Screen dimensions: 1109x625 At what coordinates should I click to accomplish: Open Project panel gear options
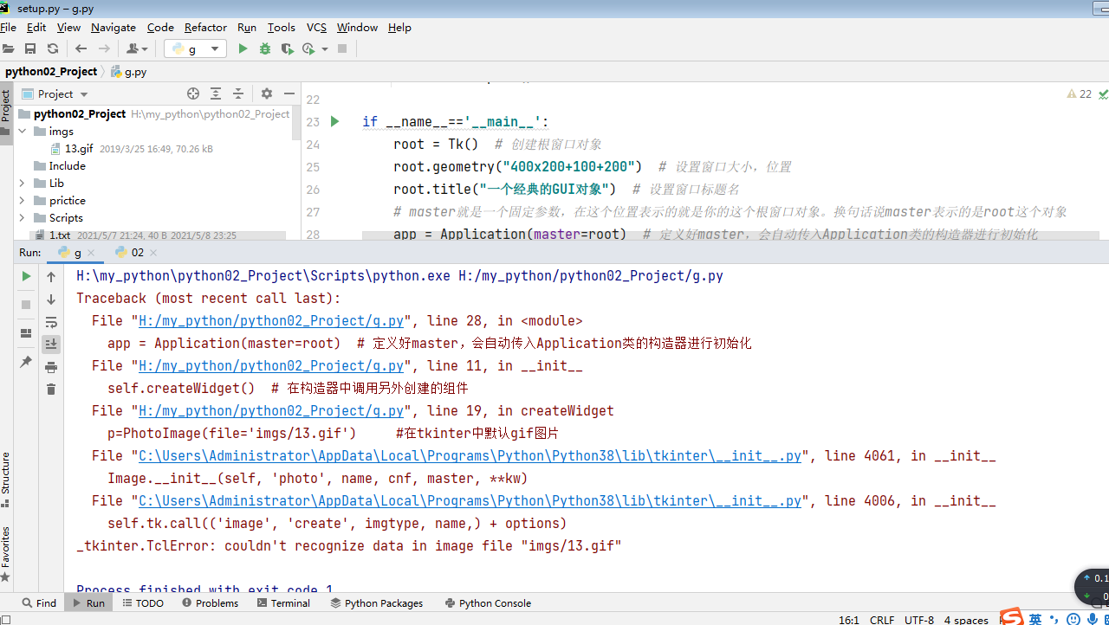click(x=267, y=93)
